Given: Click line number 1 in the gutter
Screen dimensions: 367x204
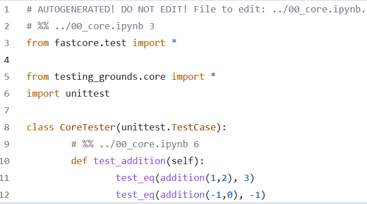Looking at the screenshot, I should click(x=7, y=10).
